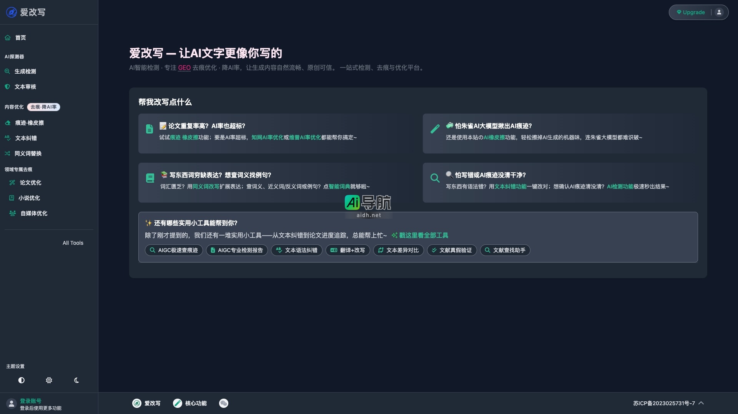Click the 核心功能 pen icon in footer

tap(177, 403)
